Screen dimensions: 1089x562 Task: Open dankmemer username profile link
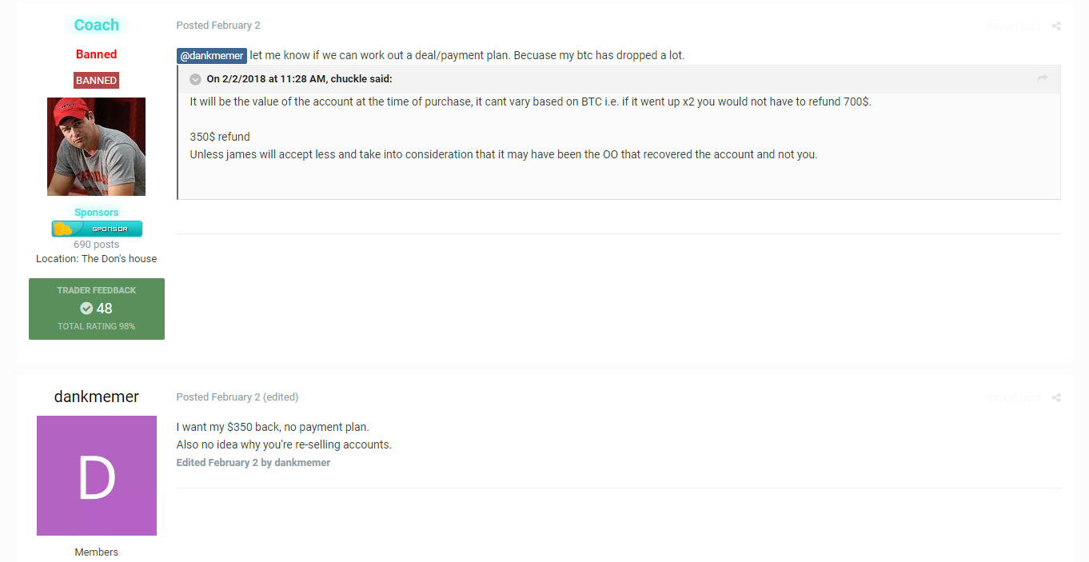pos(97,397)
